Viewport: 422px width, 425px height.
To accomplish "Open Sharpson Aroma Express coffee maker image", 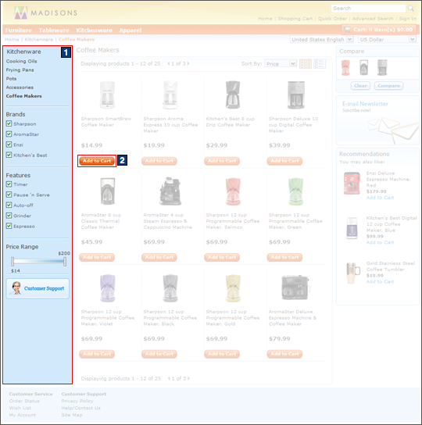I will 170,95.
